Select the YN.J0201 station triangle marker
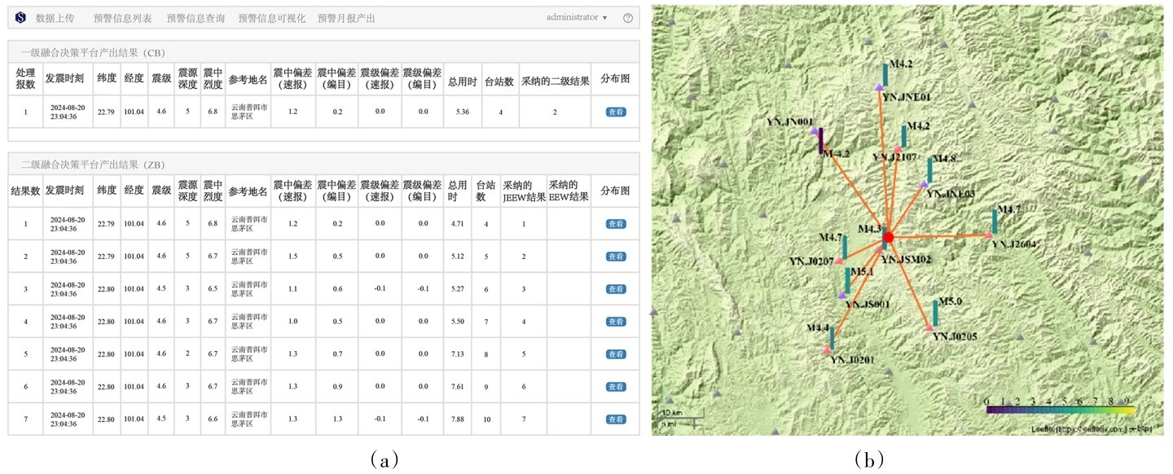Image resolution: width=1173 pixels, height=474 pixels. tap(826, 351)
